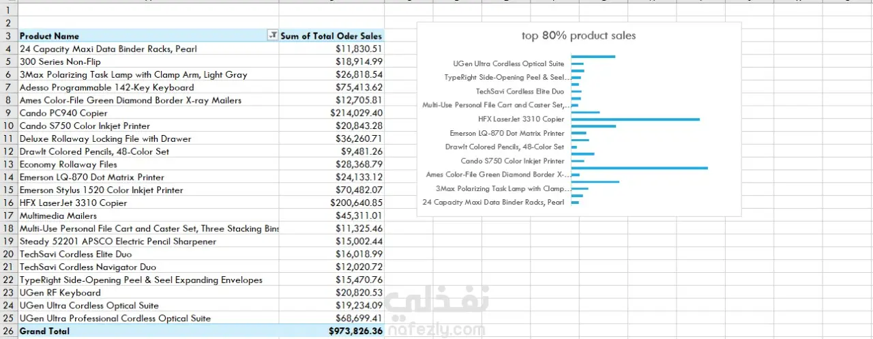Select the $68,699.41 sales value
The height and width of the screenshot is (339, 873).
(x=331, y=319)
